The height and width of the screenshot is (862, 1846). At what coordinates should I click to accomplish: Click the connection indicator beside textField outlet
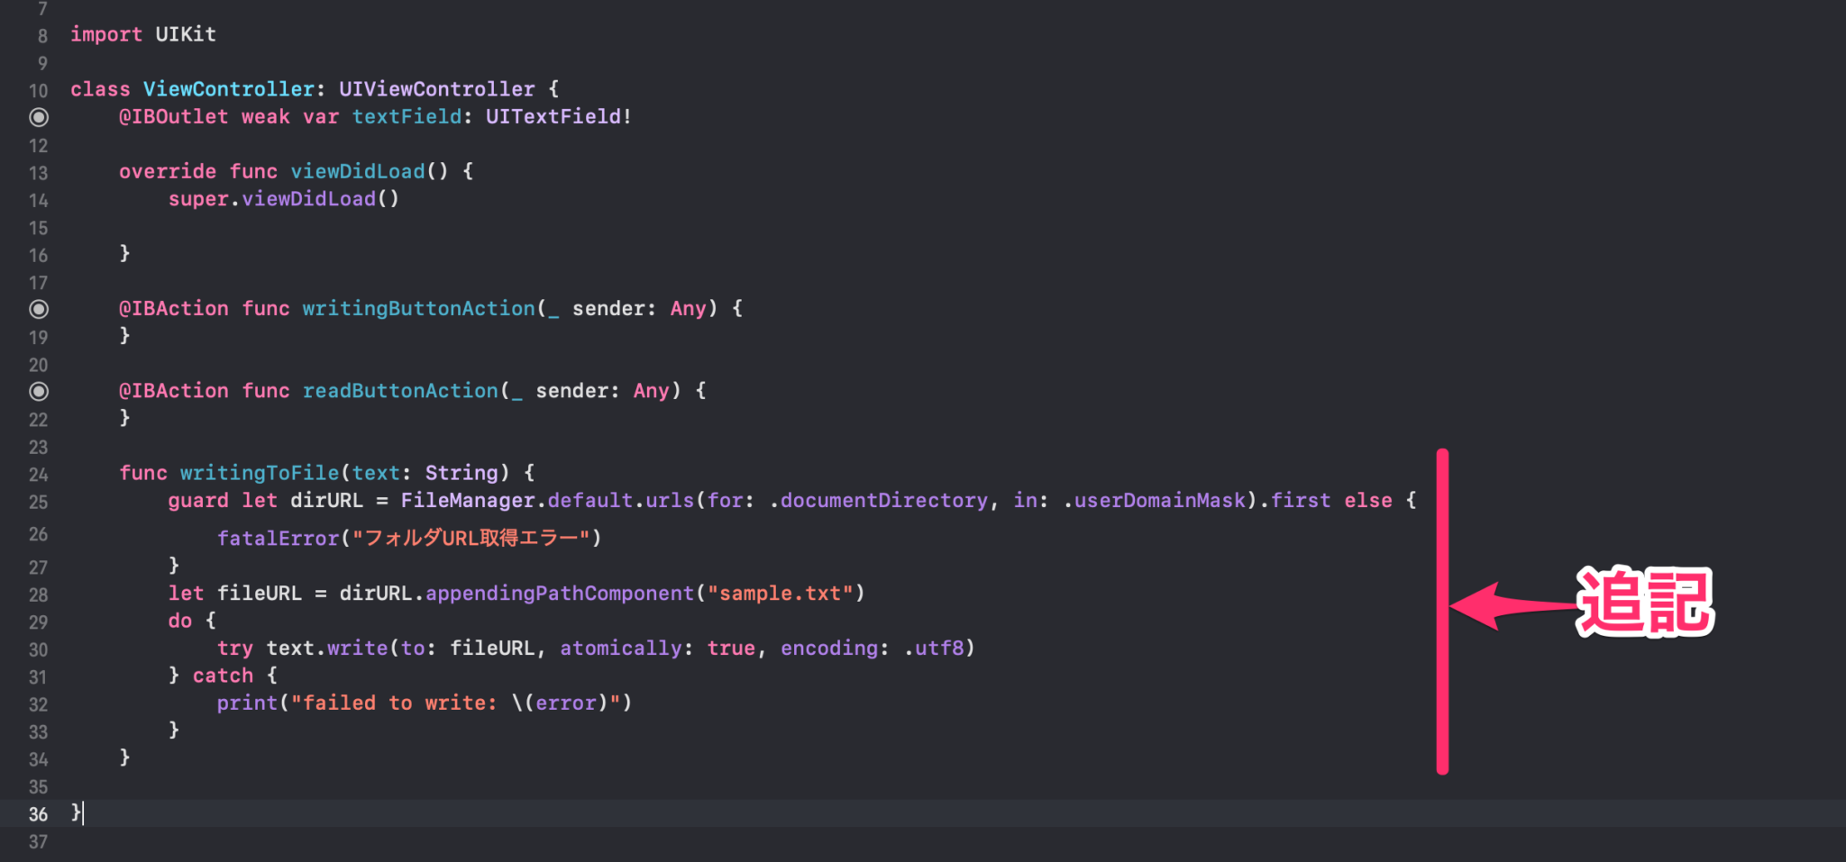[x=38, y=117]
